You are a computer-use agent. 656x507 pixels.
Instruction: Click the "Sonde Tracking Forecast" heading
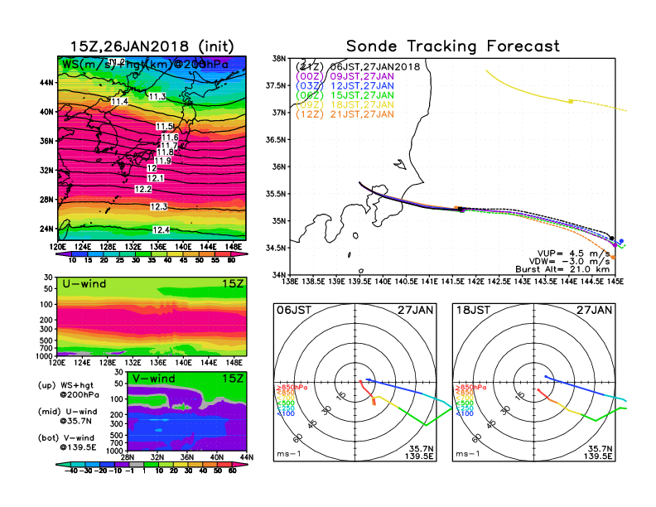[453, 46]
